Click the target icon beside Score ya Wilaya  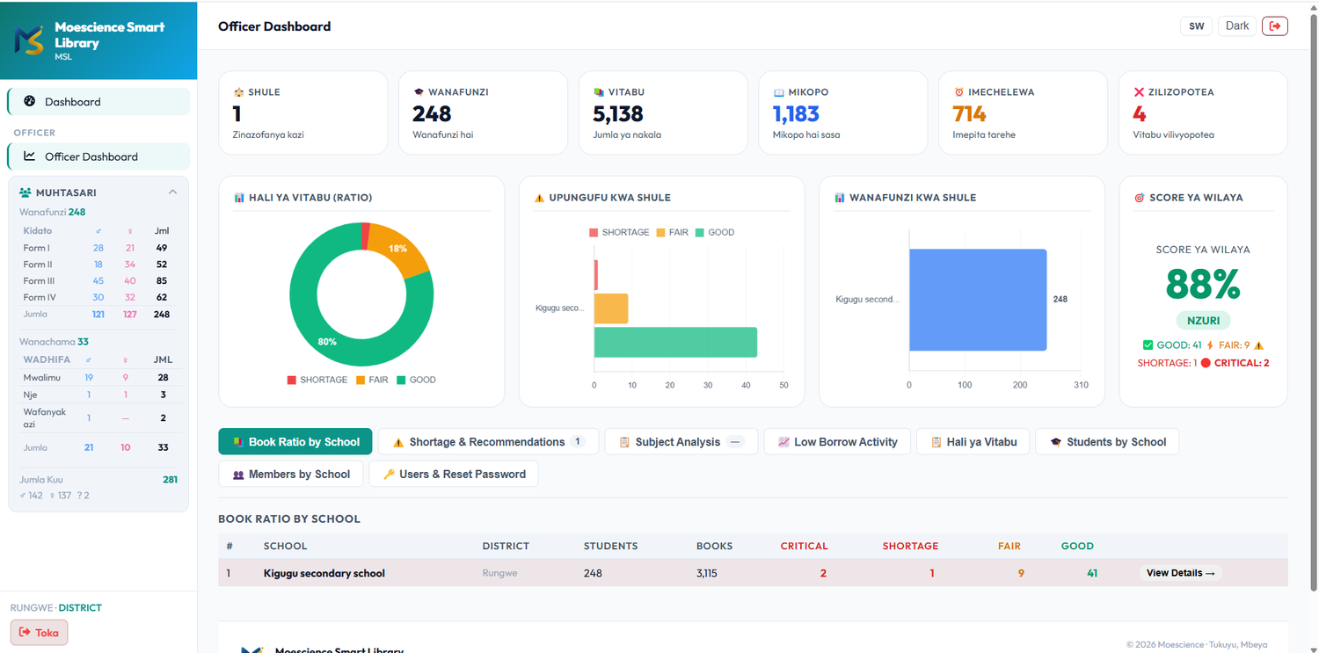[x=1140, y=198]
